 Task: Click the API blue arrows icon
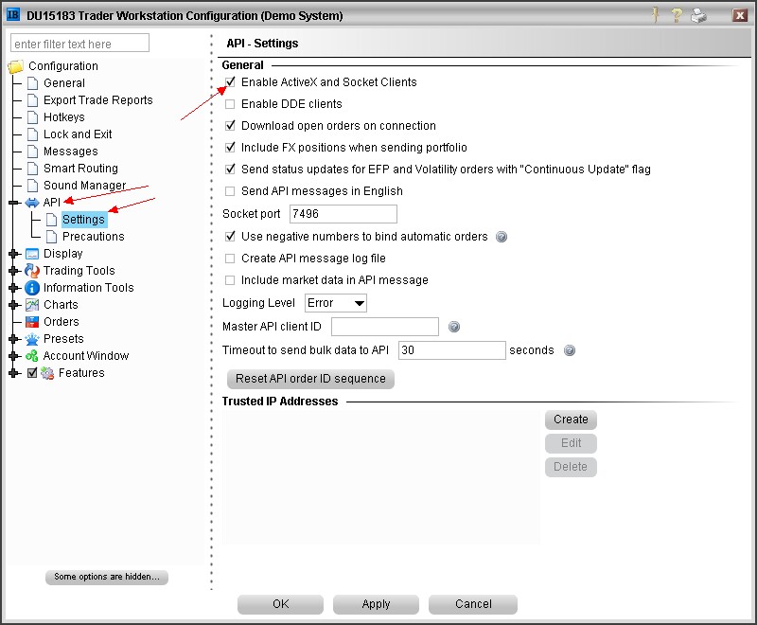(x=32, y=203)
